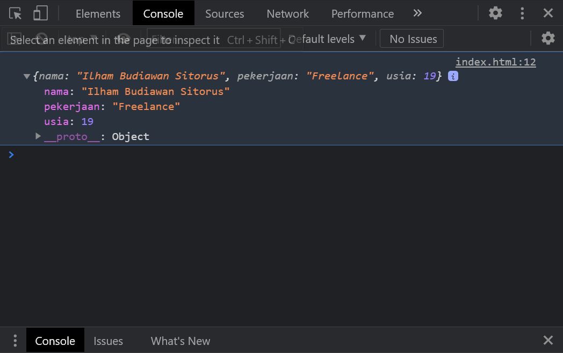Screen dimensions: 563x353
Task: Toggle the device toolbar emulation icon
Action: point(40,13)
